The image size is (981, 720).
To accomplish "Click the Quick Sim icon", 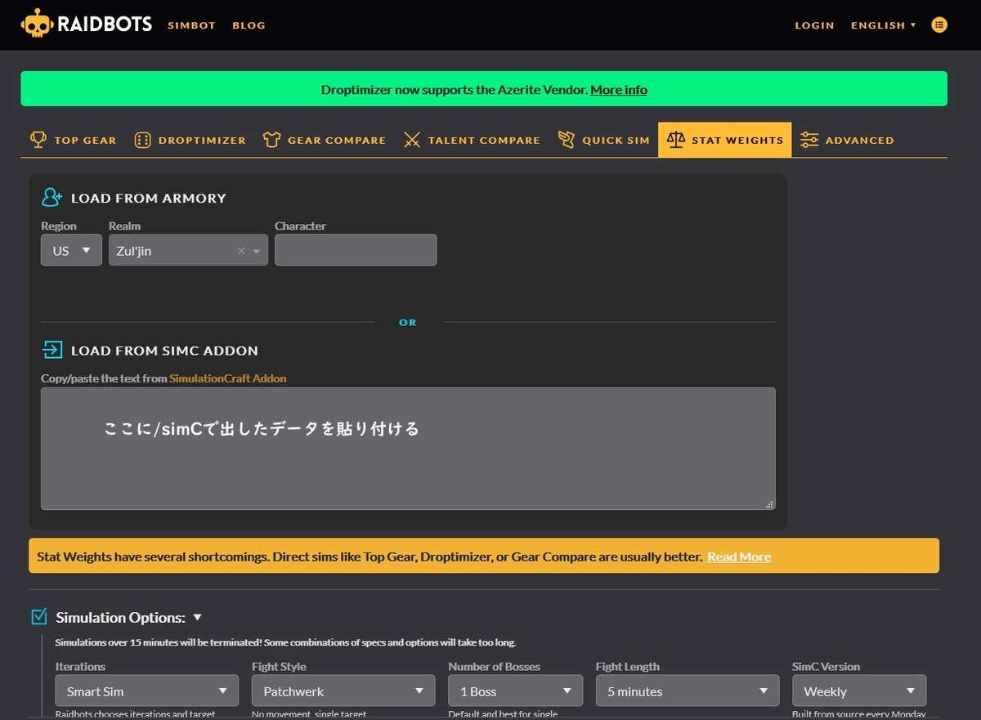I will 567,140.
